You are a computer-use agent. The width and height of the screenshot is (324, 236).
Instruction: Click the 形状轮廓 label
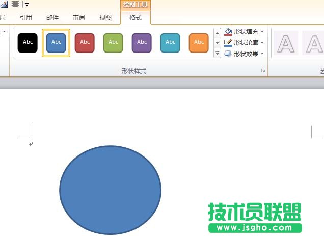point(246,43)
